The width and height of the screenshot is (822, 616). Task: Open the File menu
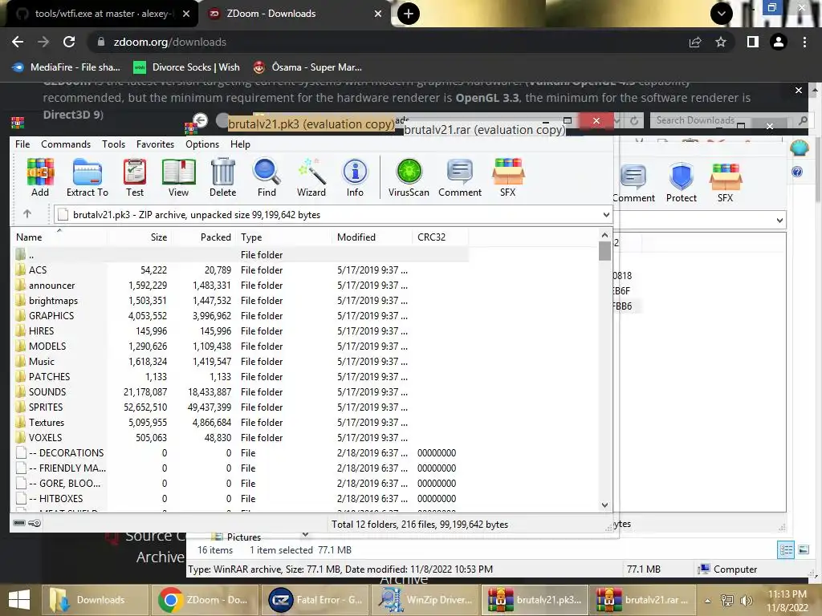coord(22,144)
